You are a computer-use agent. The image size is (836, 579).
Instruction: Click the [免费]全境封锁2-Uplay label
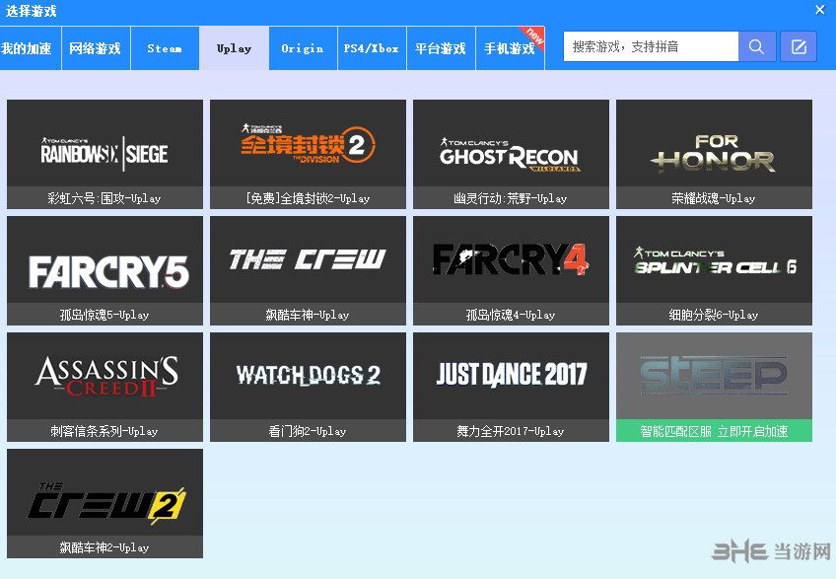pos(308,198)
